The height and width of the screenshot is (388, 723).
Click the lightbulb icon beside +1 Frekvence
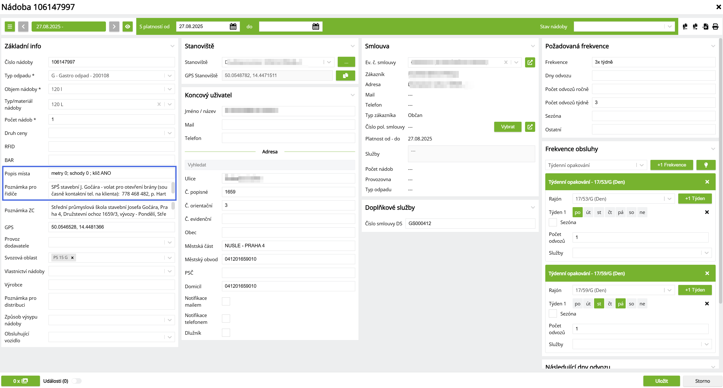706,165
